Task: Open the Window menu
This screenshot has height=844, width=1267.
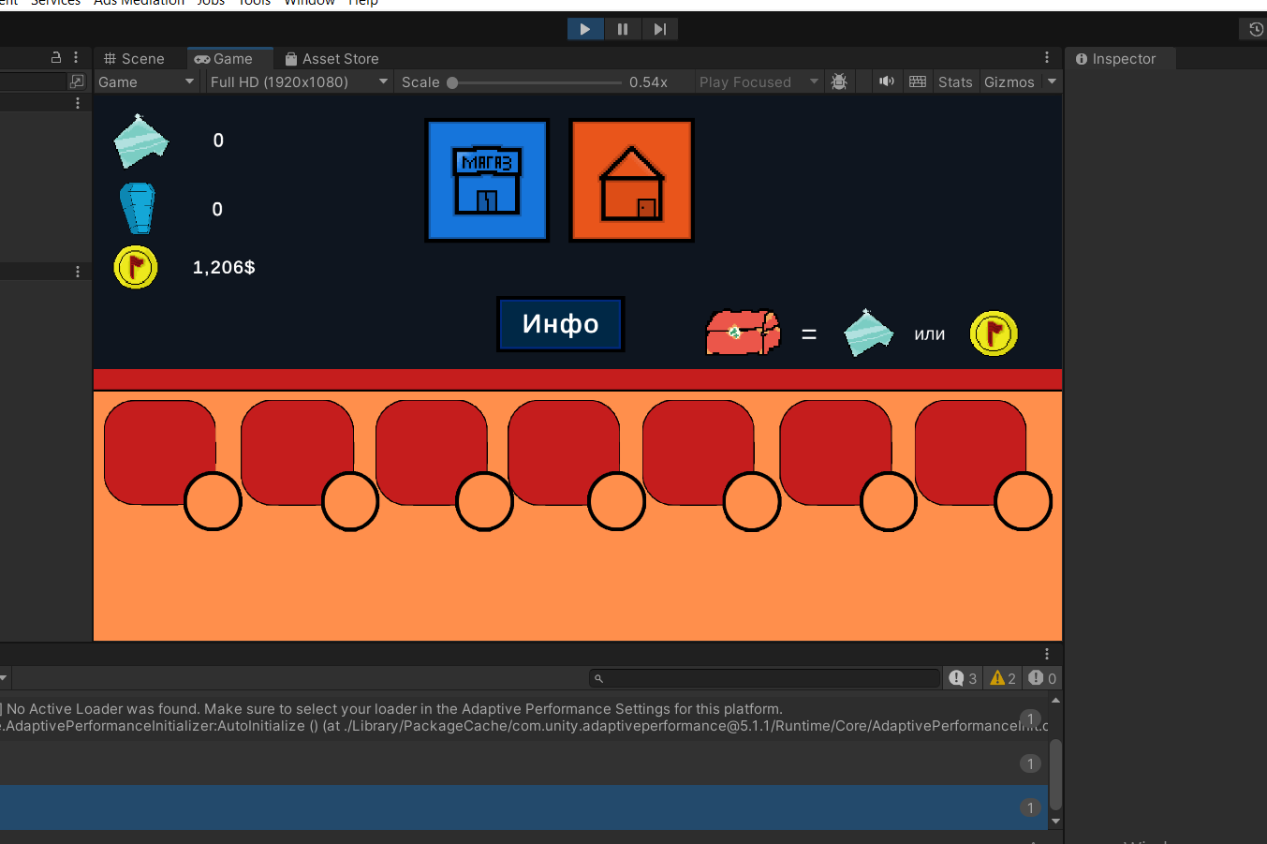Action: (310, 3)
